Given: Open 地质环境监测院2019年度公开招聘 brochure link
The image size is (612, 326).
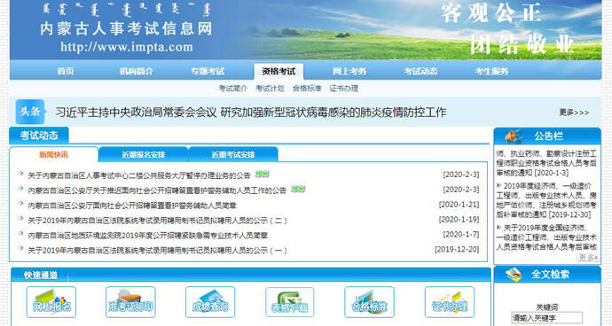Looking at the screenshot, I should click(147, 235).
